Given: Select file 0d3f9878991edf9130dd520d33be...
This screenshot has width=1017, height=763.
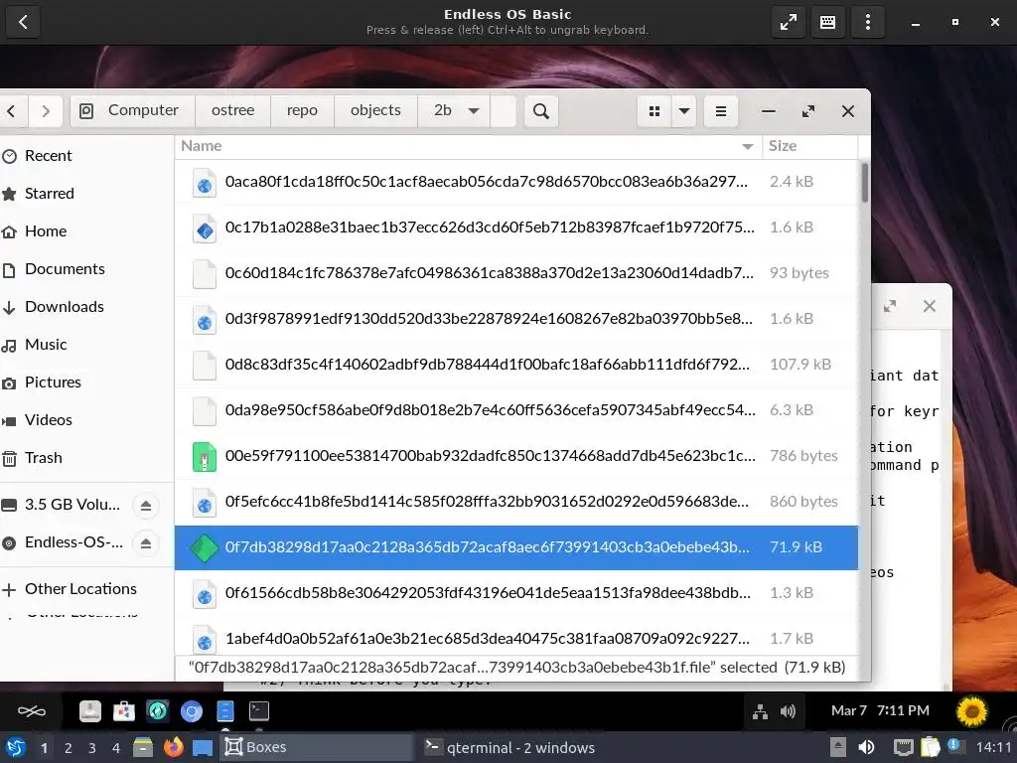Looking at the screenshot, I should coord(516,319).
